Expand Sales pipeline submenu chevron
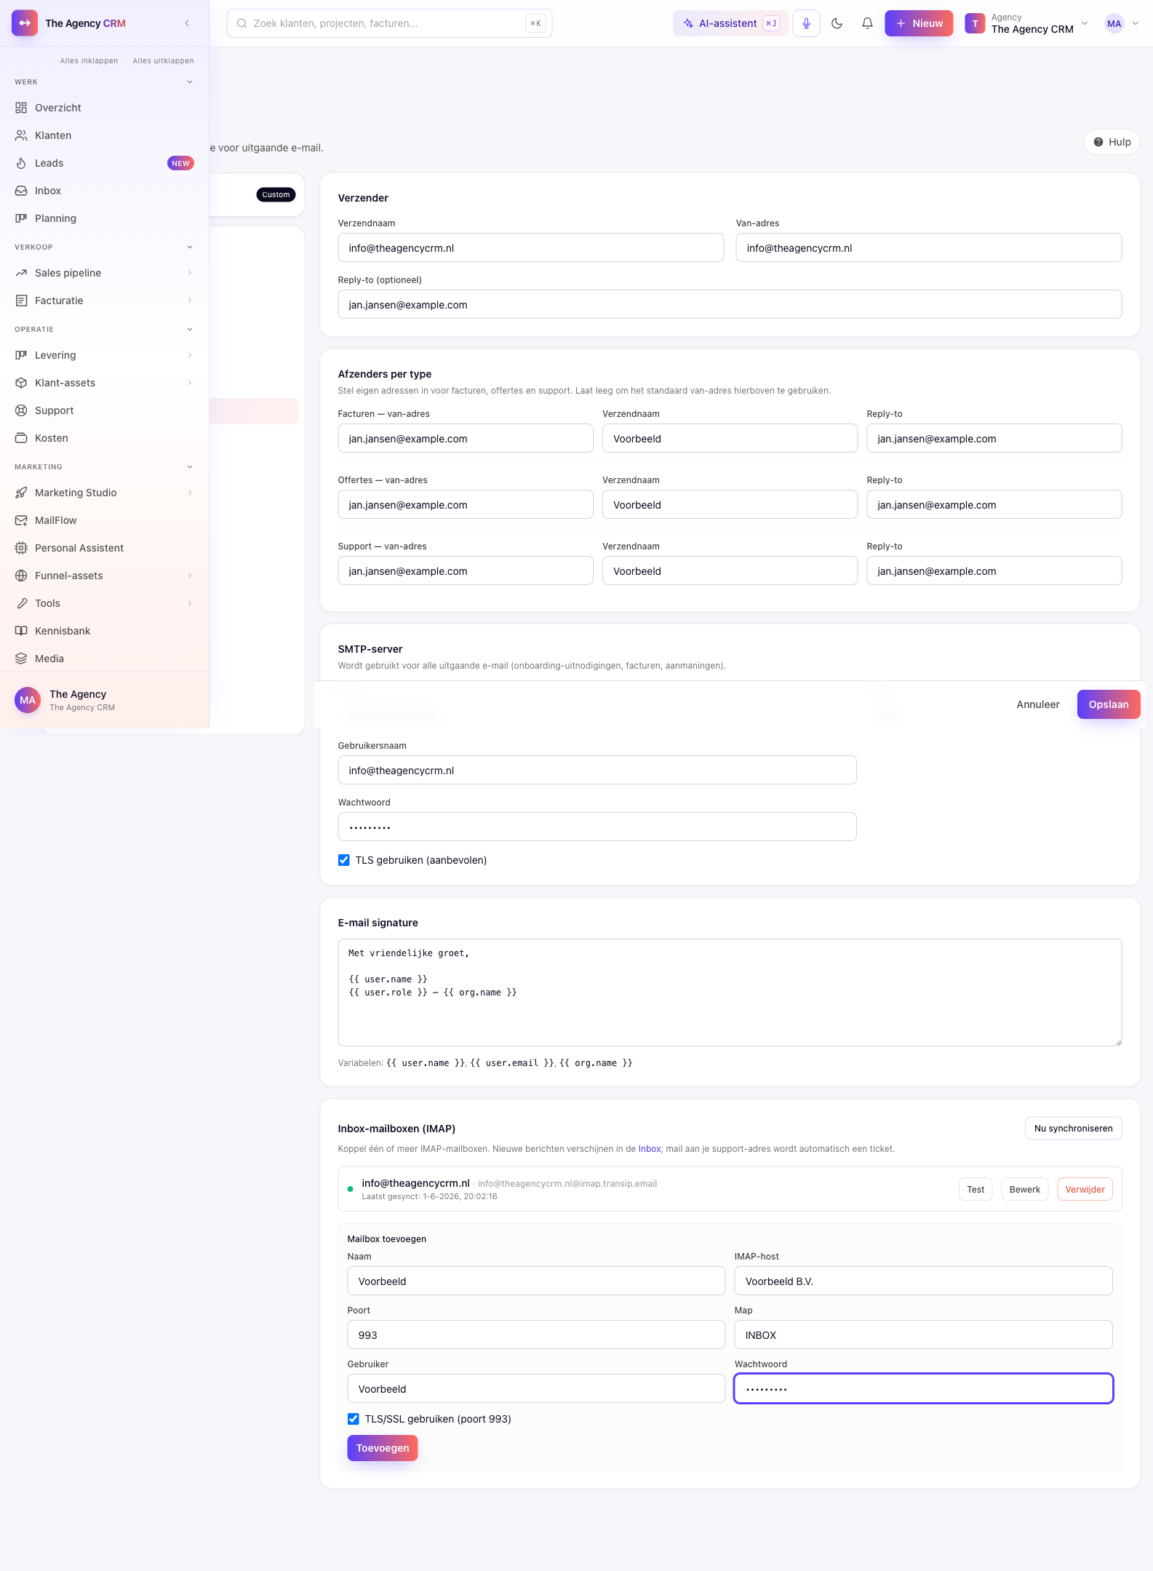Screen dimensions: 1153x1571 pos(190,273)
